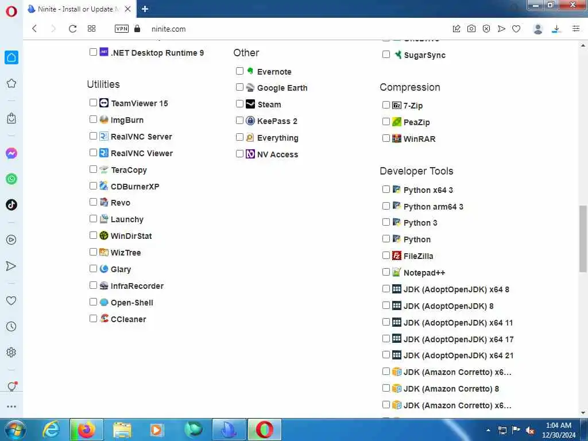
Task: Open History clock in sidebar
Action: 11,326
